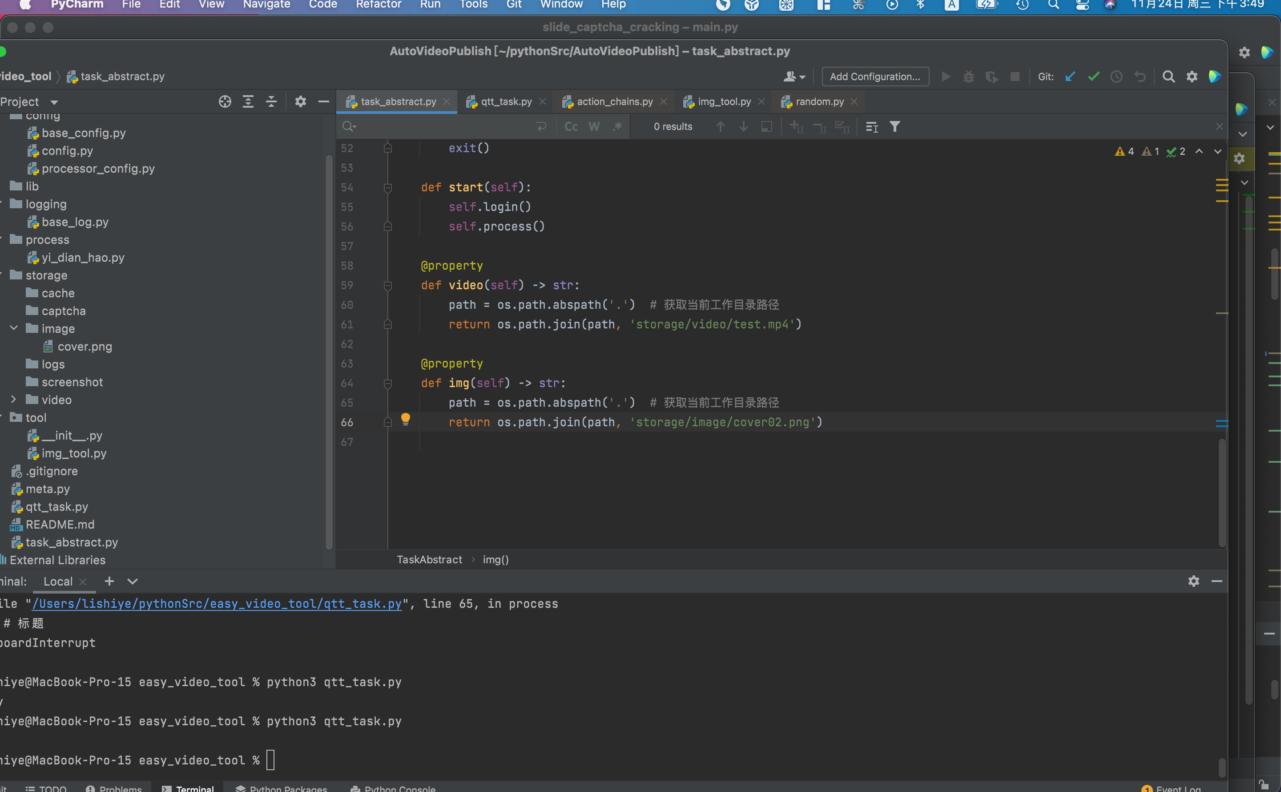1281x792 pixels.
Task: Expand the video folder in project tree
Action: pos(14,399)
